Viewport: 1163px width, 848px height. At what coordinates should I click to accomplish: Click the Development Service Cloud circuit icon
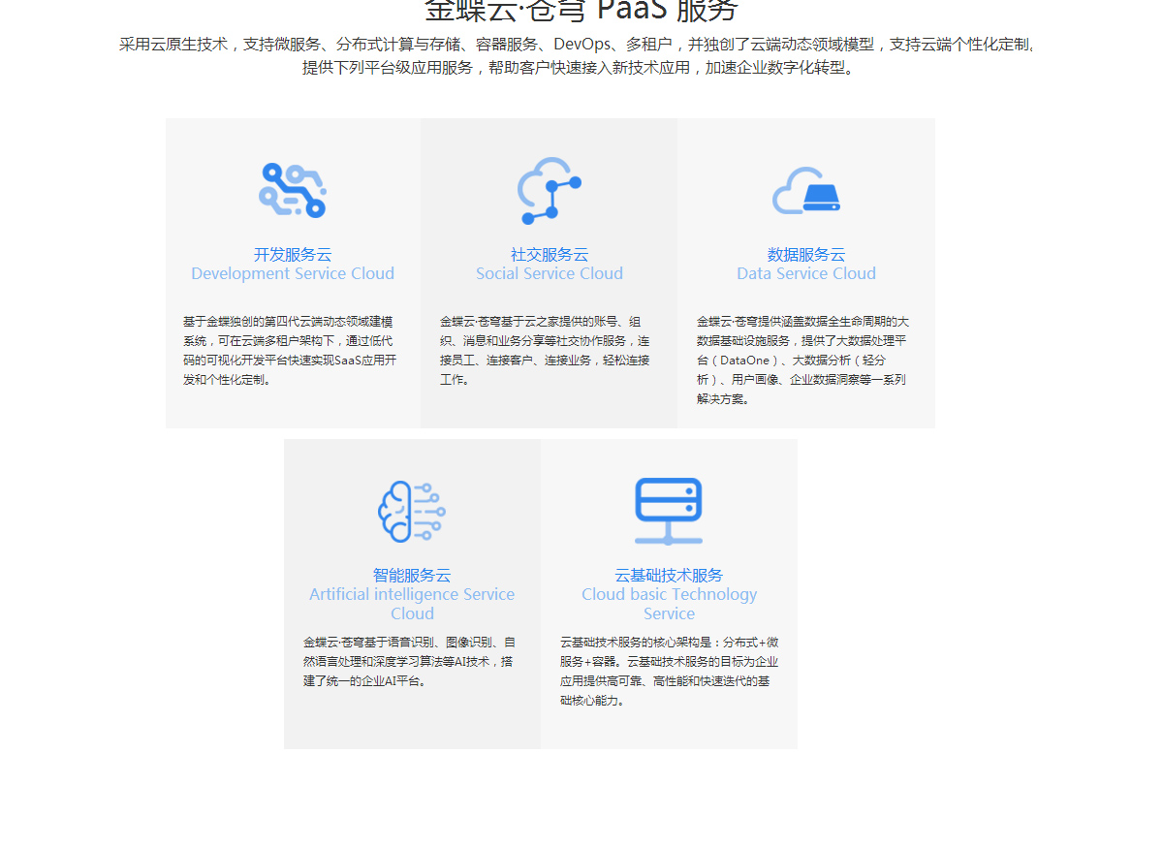[293, 190]
